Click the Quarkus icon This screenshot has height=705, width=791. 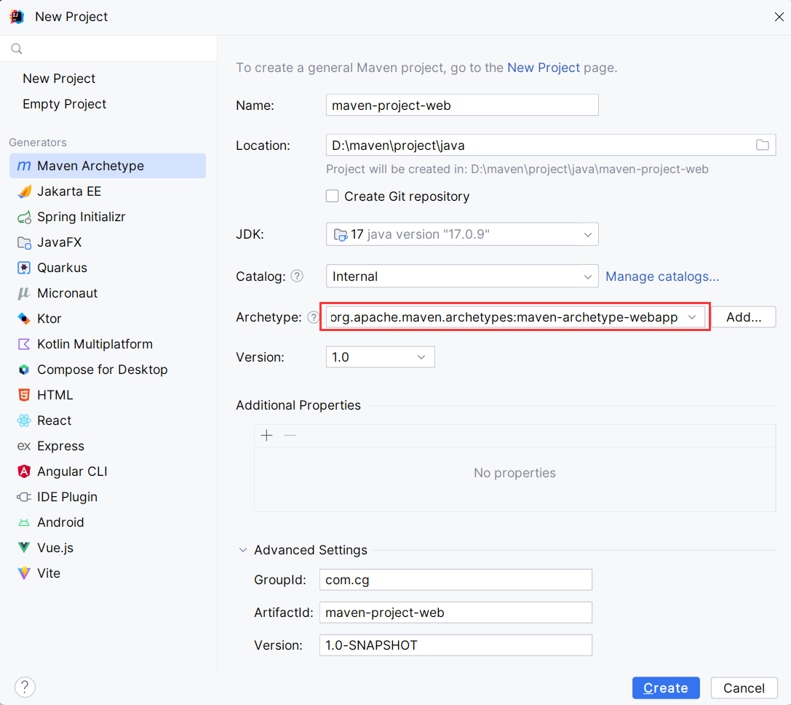point(24,268)
